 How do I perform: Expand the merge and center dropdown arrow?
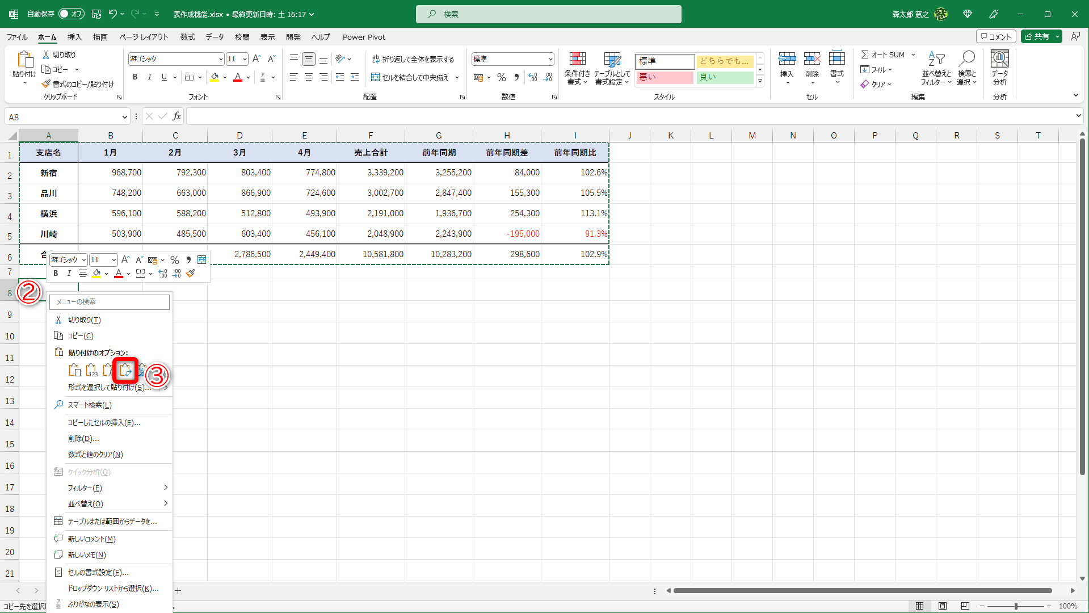(x=457, y=77)
